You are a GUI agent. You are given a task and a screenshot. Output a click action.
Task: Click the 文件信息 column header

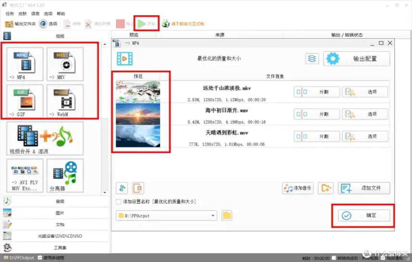[275, 76]
